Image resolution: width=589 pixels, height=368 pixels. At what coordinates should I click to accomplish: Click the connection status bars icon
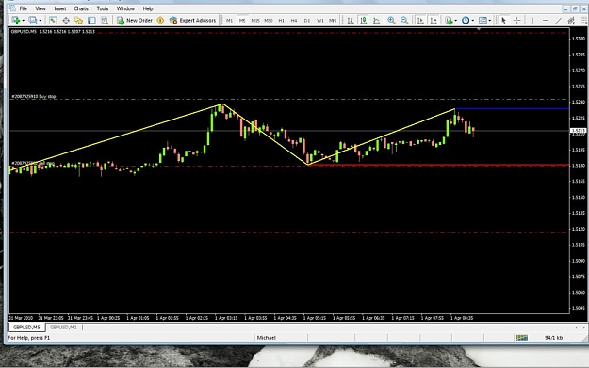coord(522,338)
